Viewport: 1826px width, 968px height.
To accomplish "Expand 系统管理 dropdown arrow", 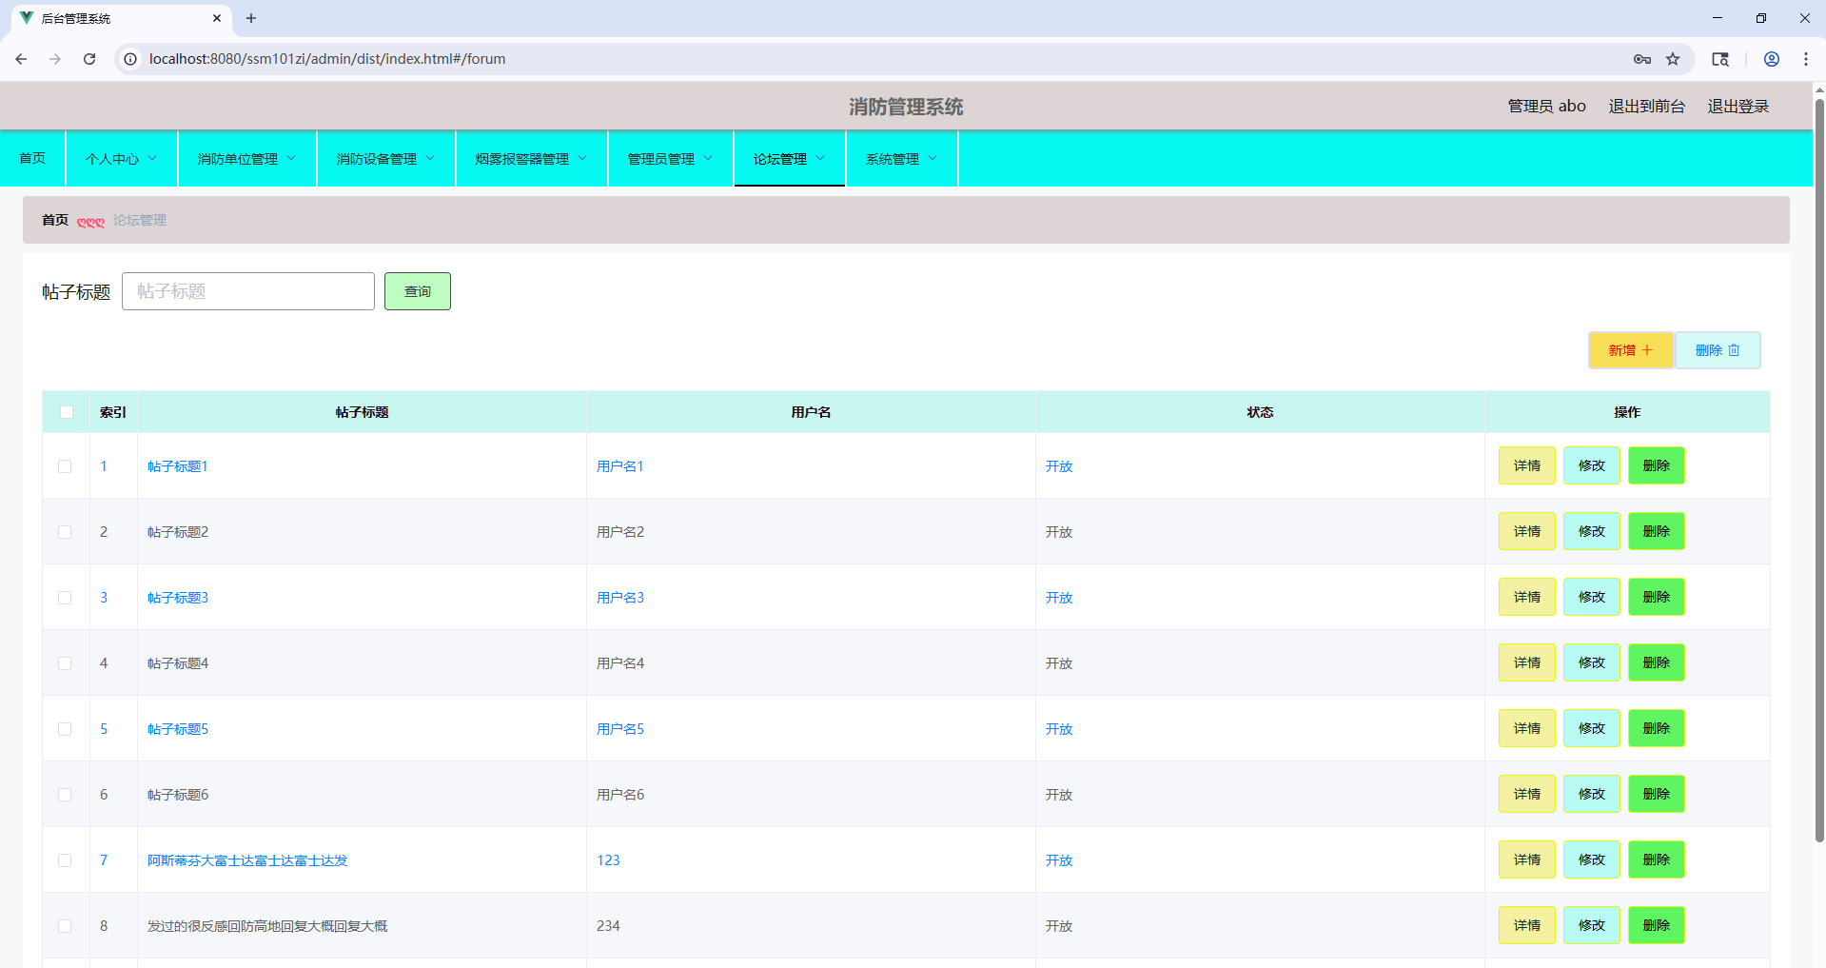I will [x=933, y=158].
